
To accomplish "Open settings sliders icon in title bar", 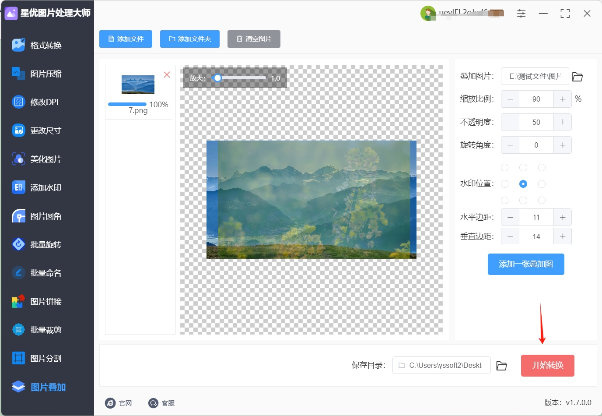I will tap(521, 14).
